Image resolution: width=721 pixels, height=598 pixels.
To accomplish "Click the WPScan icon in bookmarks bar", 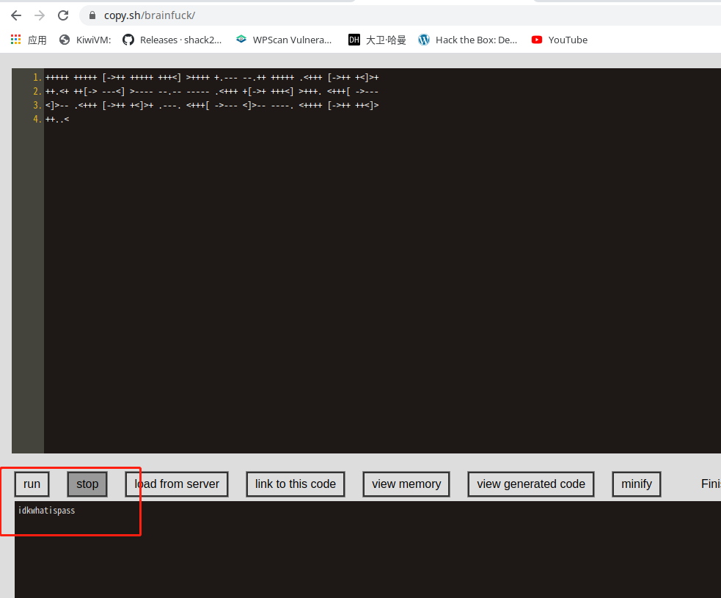I will tap(241, 40).
